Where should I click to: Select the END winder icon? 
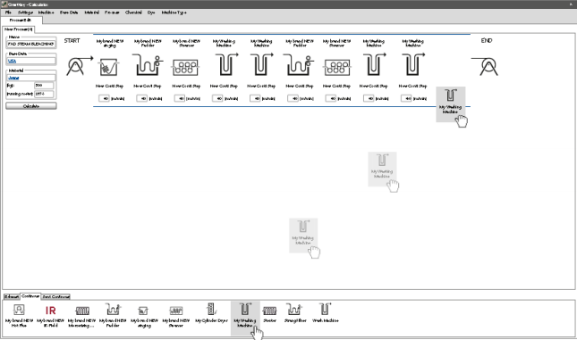tap(485, 66)
